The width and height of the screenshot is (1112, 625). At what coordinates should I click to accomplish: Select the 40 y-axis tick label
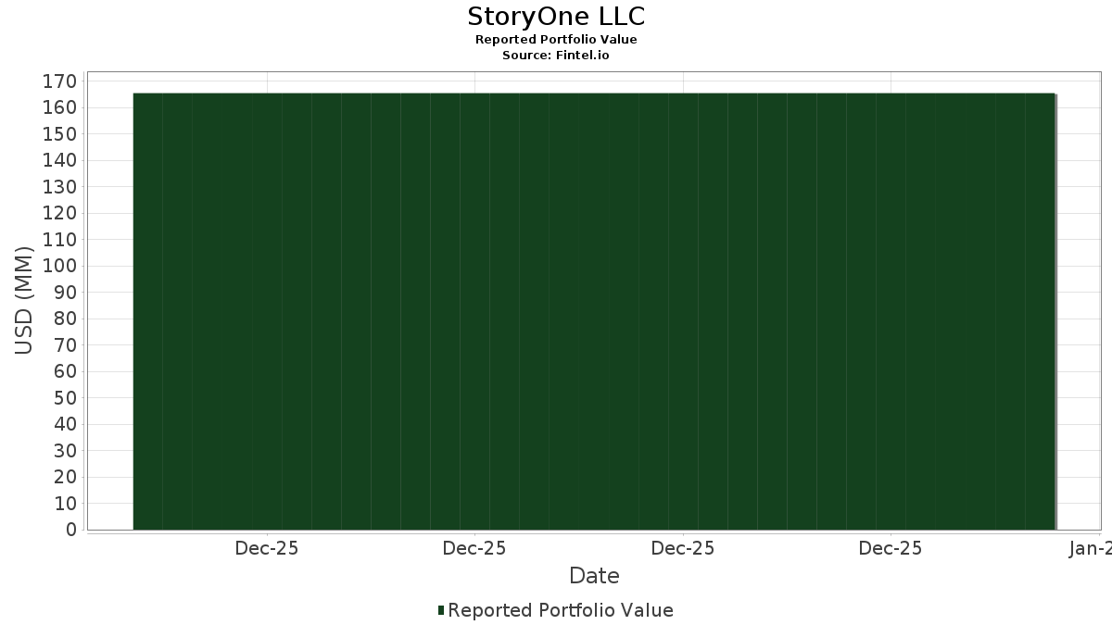pyautogui.click(x=64, y=424)
